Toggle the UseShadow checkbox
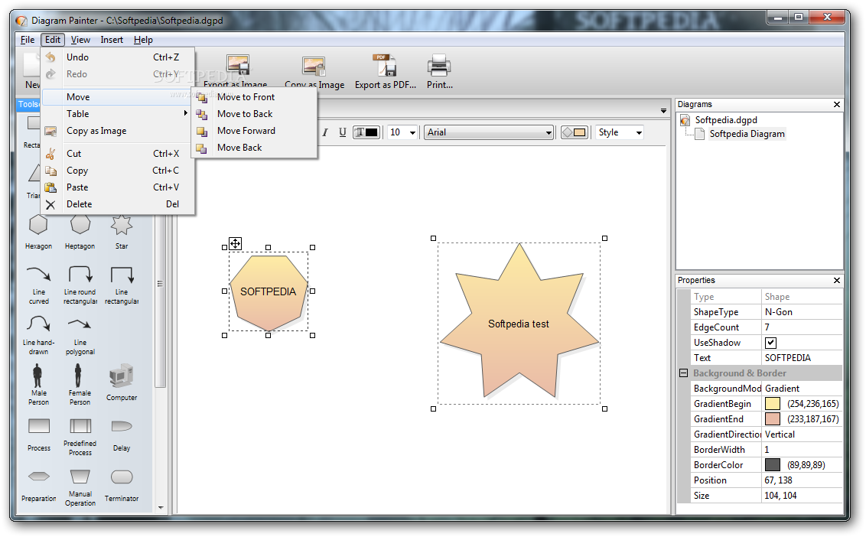Screen dimensions: 866x537 point(770,343)
